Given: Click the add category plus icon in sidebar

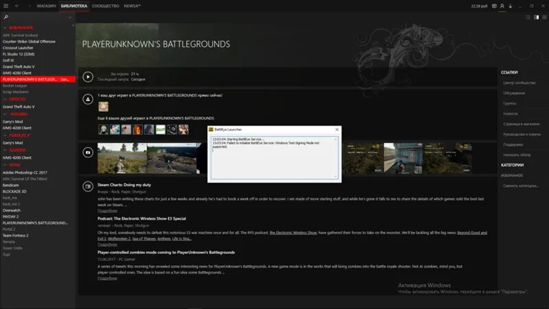Looking at the screenshot, I should tap(73, 25).
